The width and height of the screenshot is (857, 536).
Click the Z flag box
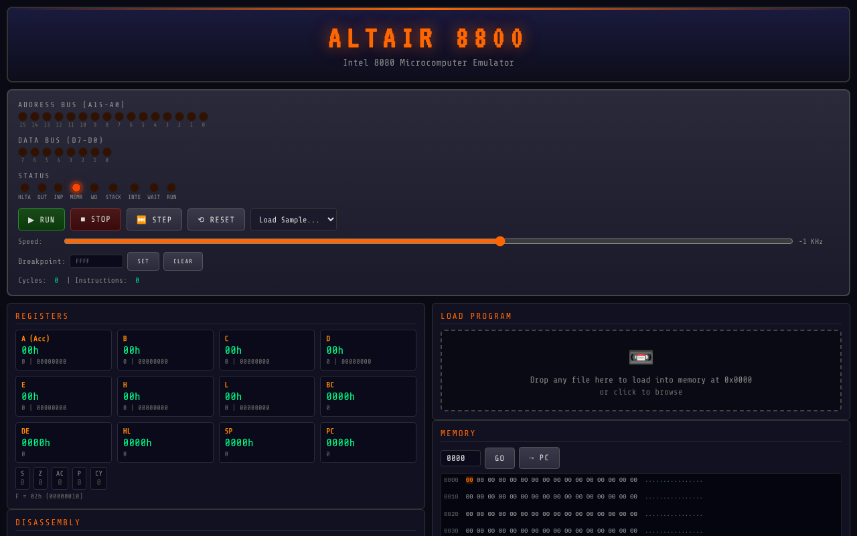pos(40,478)
